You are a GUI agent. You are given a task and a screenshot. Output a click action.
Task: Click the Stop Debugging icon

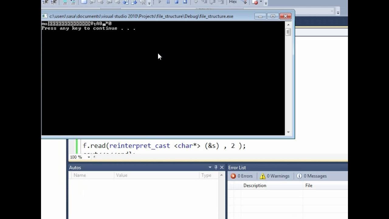(176, 2)
